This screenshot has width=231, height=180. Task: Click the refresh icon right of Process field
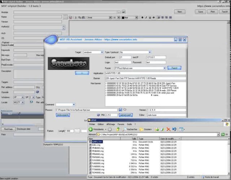pos(125,110)
